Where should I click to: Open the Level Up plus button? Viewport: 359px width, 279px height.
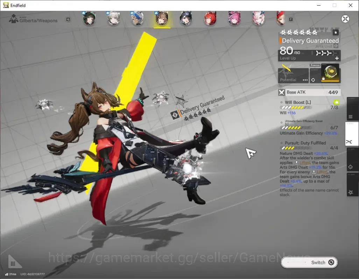tap(337, 58)
